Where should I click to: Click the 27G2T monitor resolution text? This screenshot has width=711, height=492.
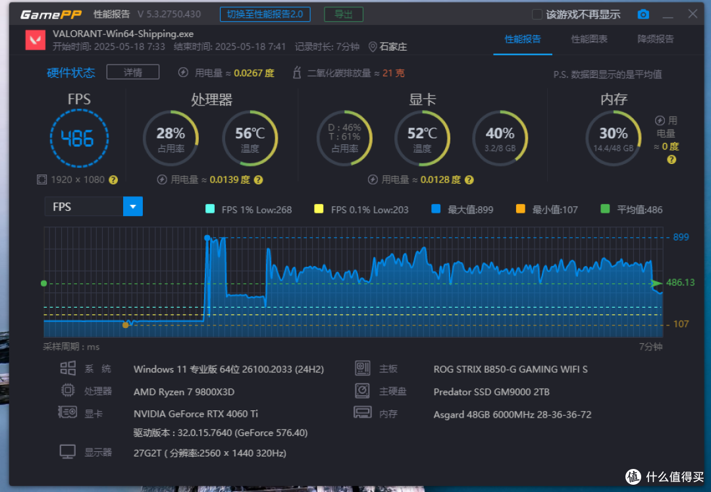(x=210, y=453)
